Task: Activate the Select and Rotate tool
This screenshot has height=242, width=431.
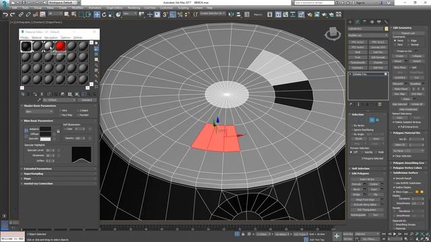Action: pos(104,15)
